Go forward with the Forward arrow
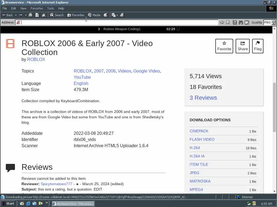277x207 pixels. point(21,15)
